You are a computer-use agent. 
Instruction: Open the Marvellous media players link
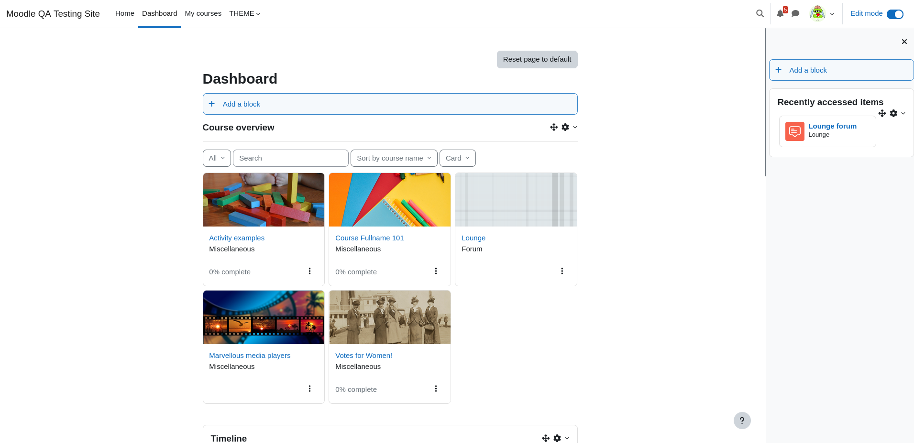250,356
